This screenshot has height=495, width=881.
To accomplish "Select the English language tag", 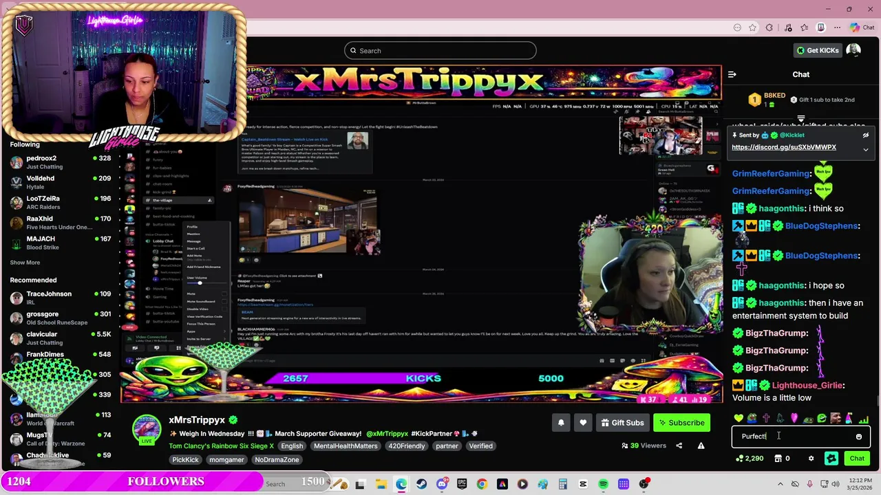I will coord(291,446).
